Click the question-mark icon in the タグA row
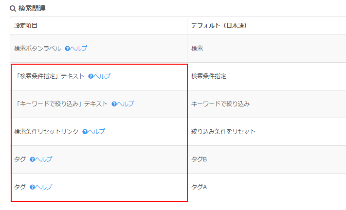 point(33,187)
